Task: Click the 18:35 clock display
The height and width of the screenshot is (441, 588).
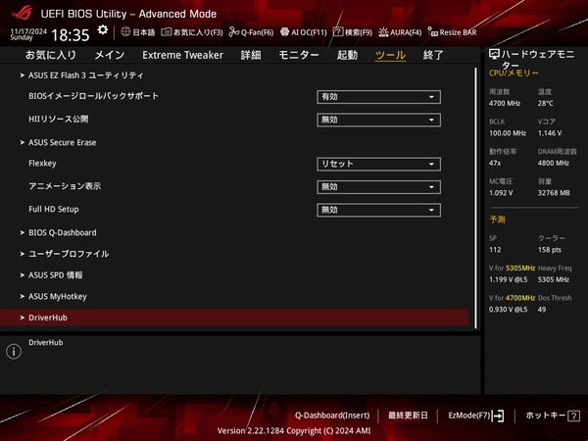Action: pyautogui.click(x=71, y=35)
